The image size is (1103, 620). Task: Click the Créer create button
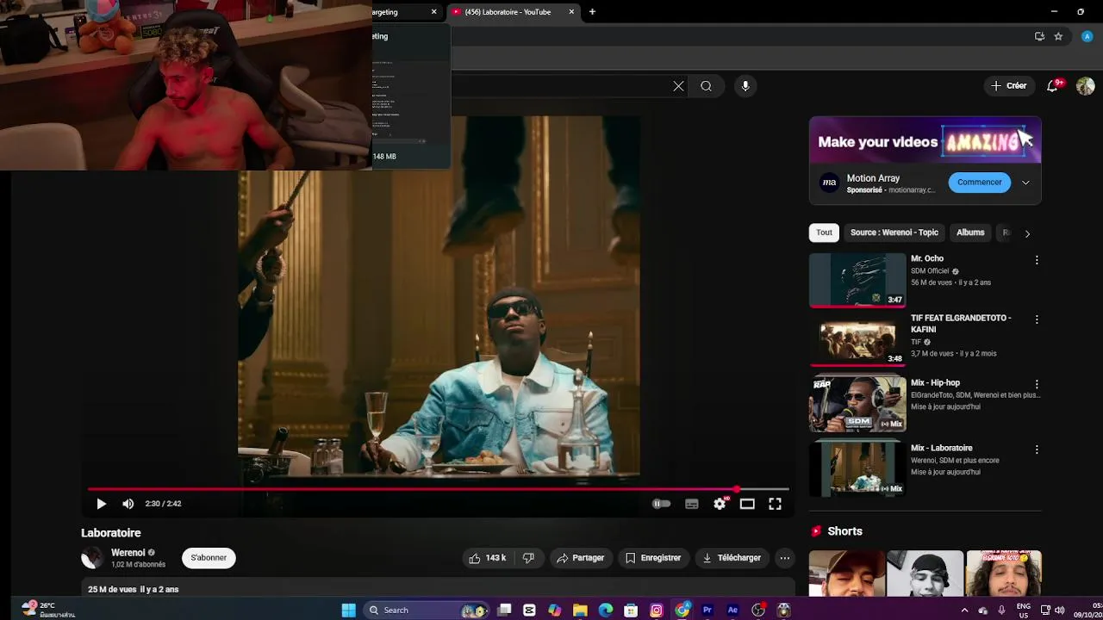coord(1009,86)
